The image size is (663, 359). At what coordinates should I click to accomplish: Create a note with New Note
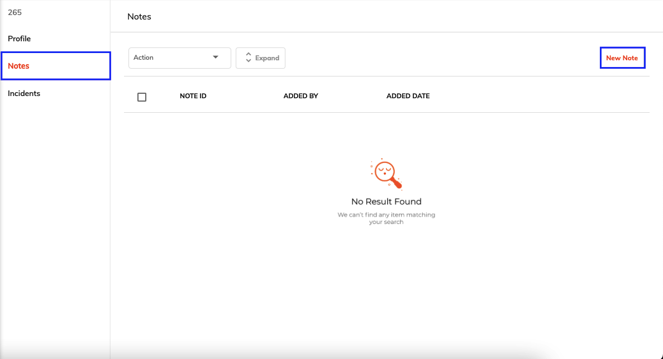pyautogui.click(x=622, y=58)
